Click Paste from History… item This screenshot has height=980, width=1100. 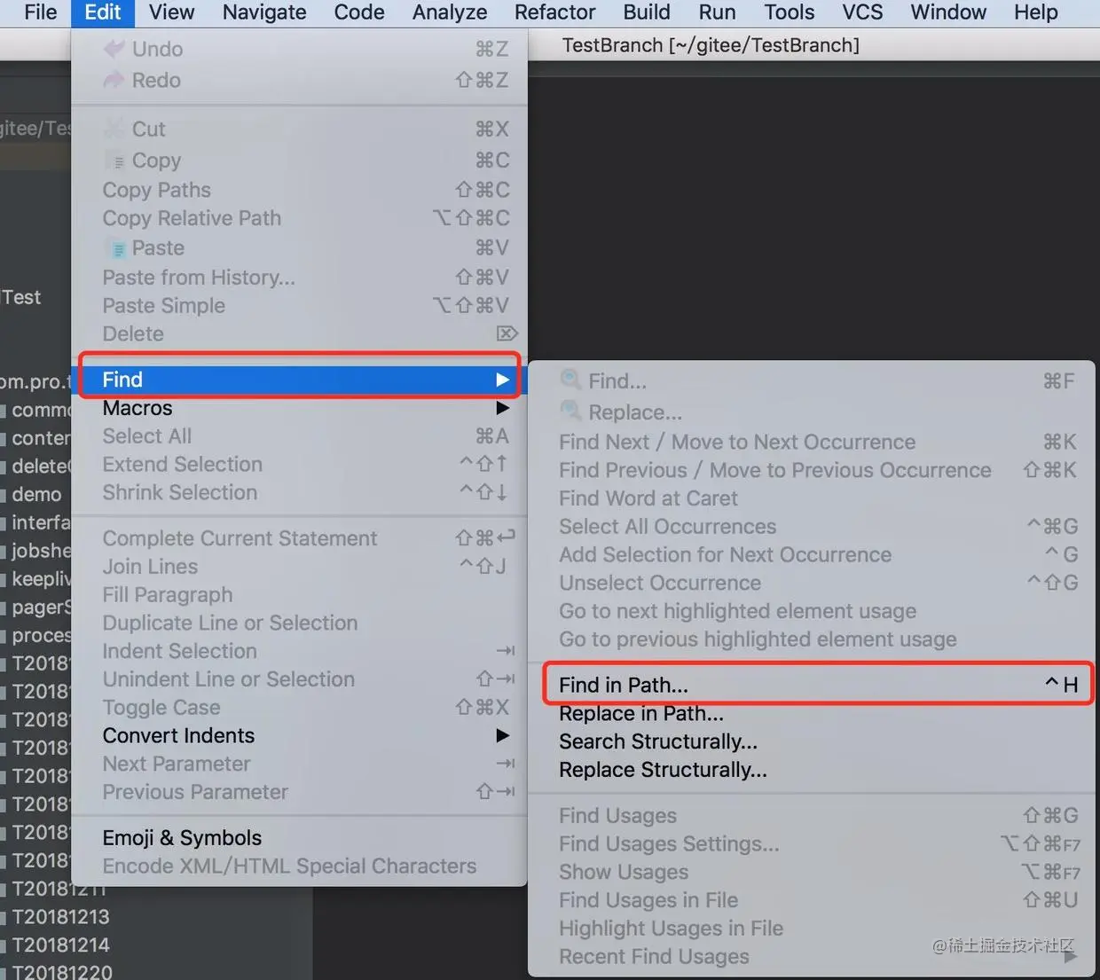[x=299, y=278]
